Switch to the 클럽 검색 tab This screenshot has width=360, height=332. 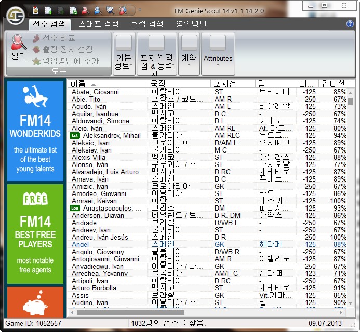tap(146, 24)
